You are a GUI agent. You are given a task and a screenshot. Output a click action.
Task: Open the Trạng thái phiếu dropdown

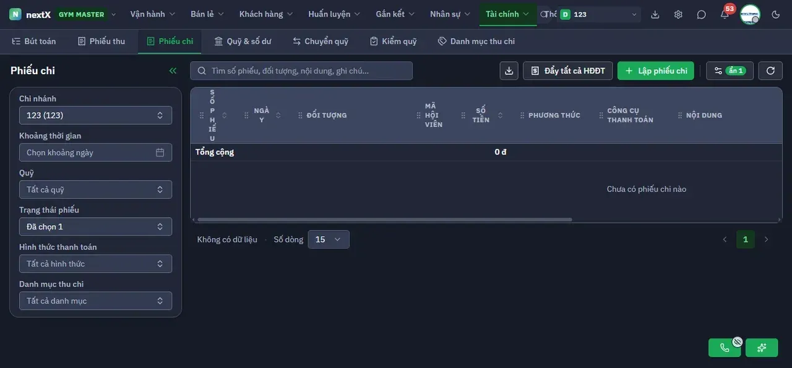pos(95,226)
